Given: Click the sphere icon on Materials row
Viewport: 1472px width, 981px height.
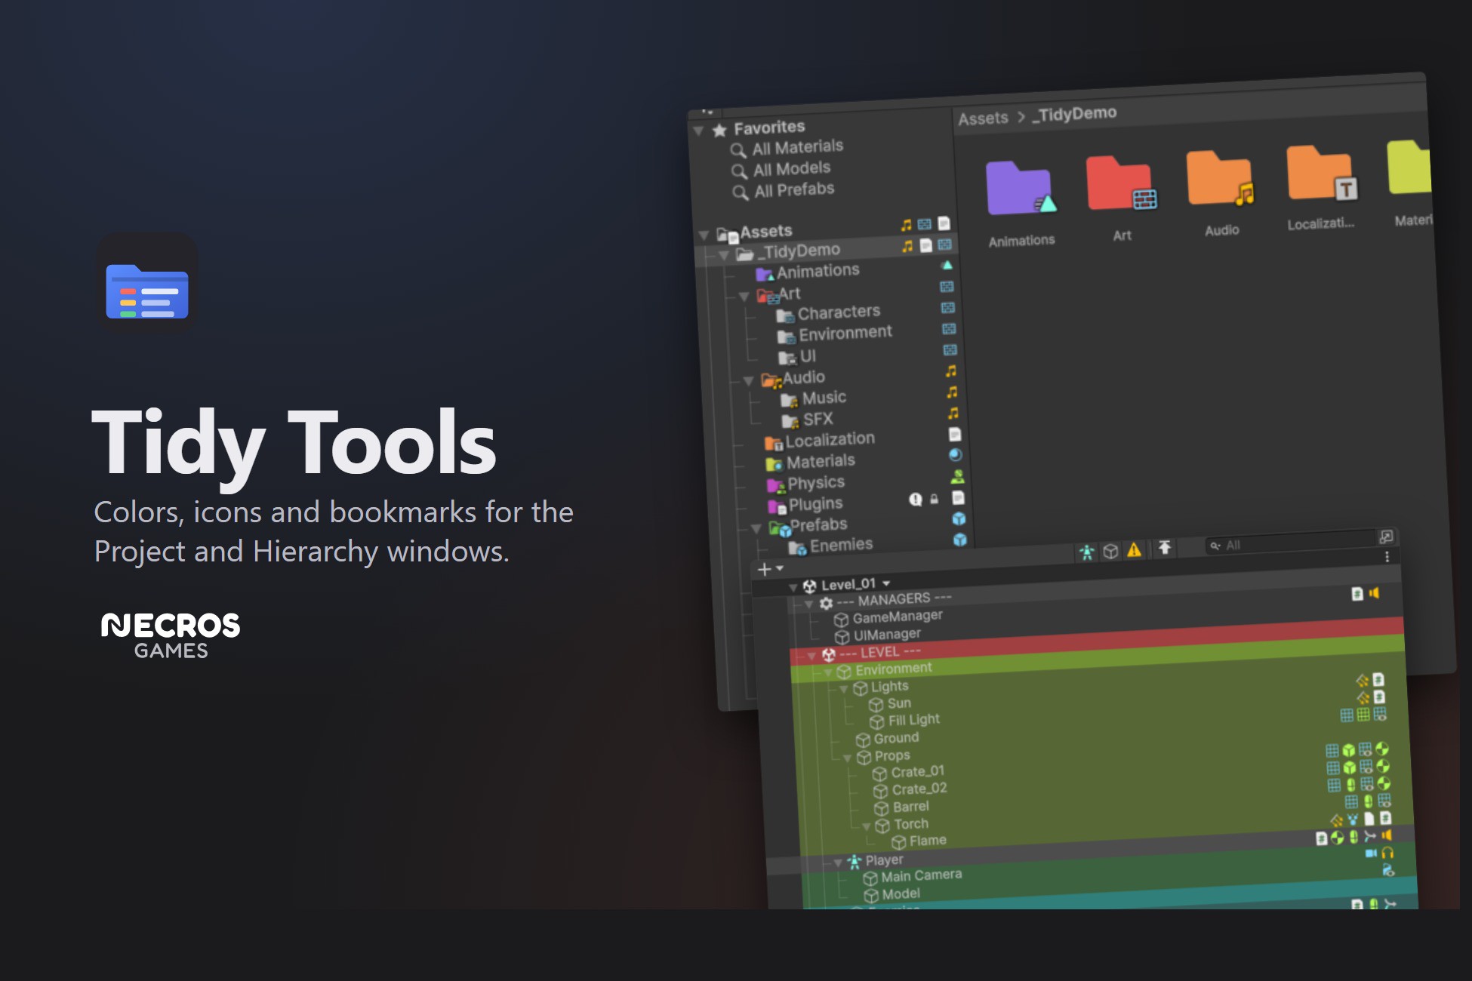Looking at the screenshot, I should coord(955,455).
